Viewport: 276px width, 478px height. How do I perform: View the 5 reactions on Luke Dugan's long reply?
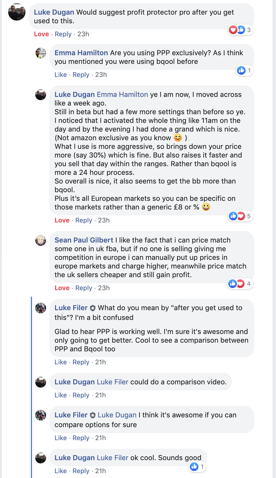pyautogui.click(x=240, y=216)
